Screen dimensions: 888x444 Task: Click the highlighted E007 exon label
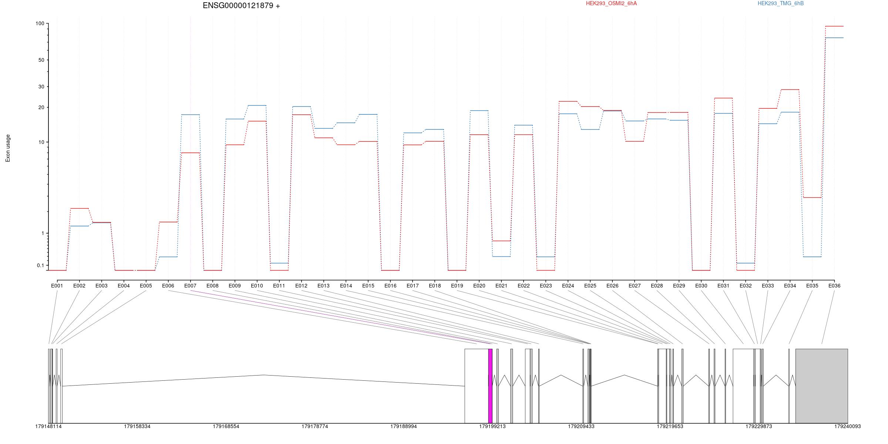click(x=190, y=286)
